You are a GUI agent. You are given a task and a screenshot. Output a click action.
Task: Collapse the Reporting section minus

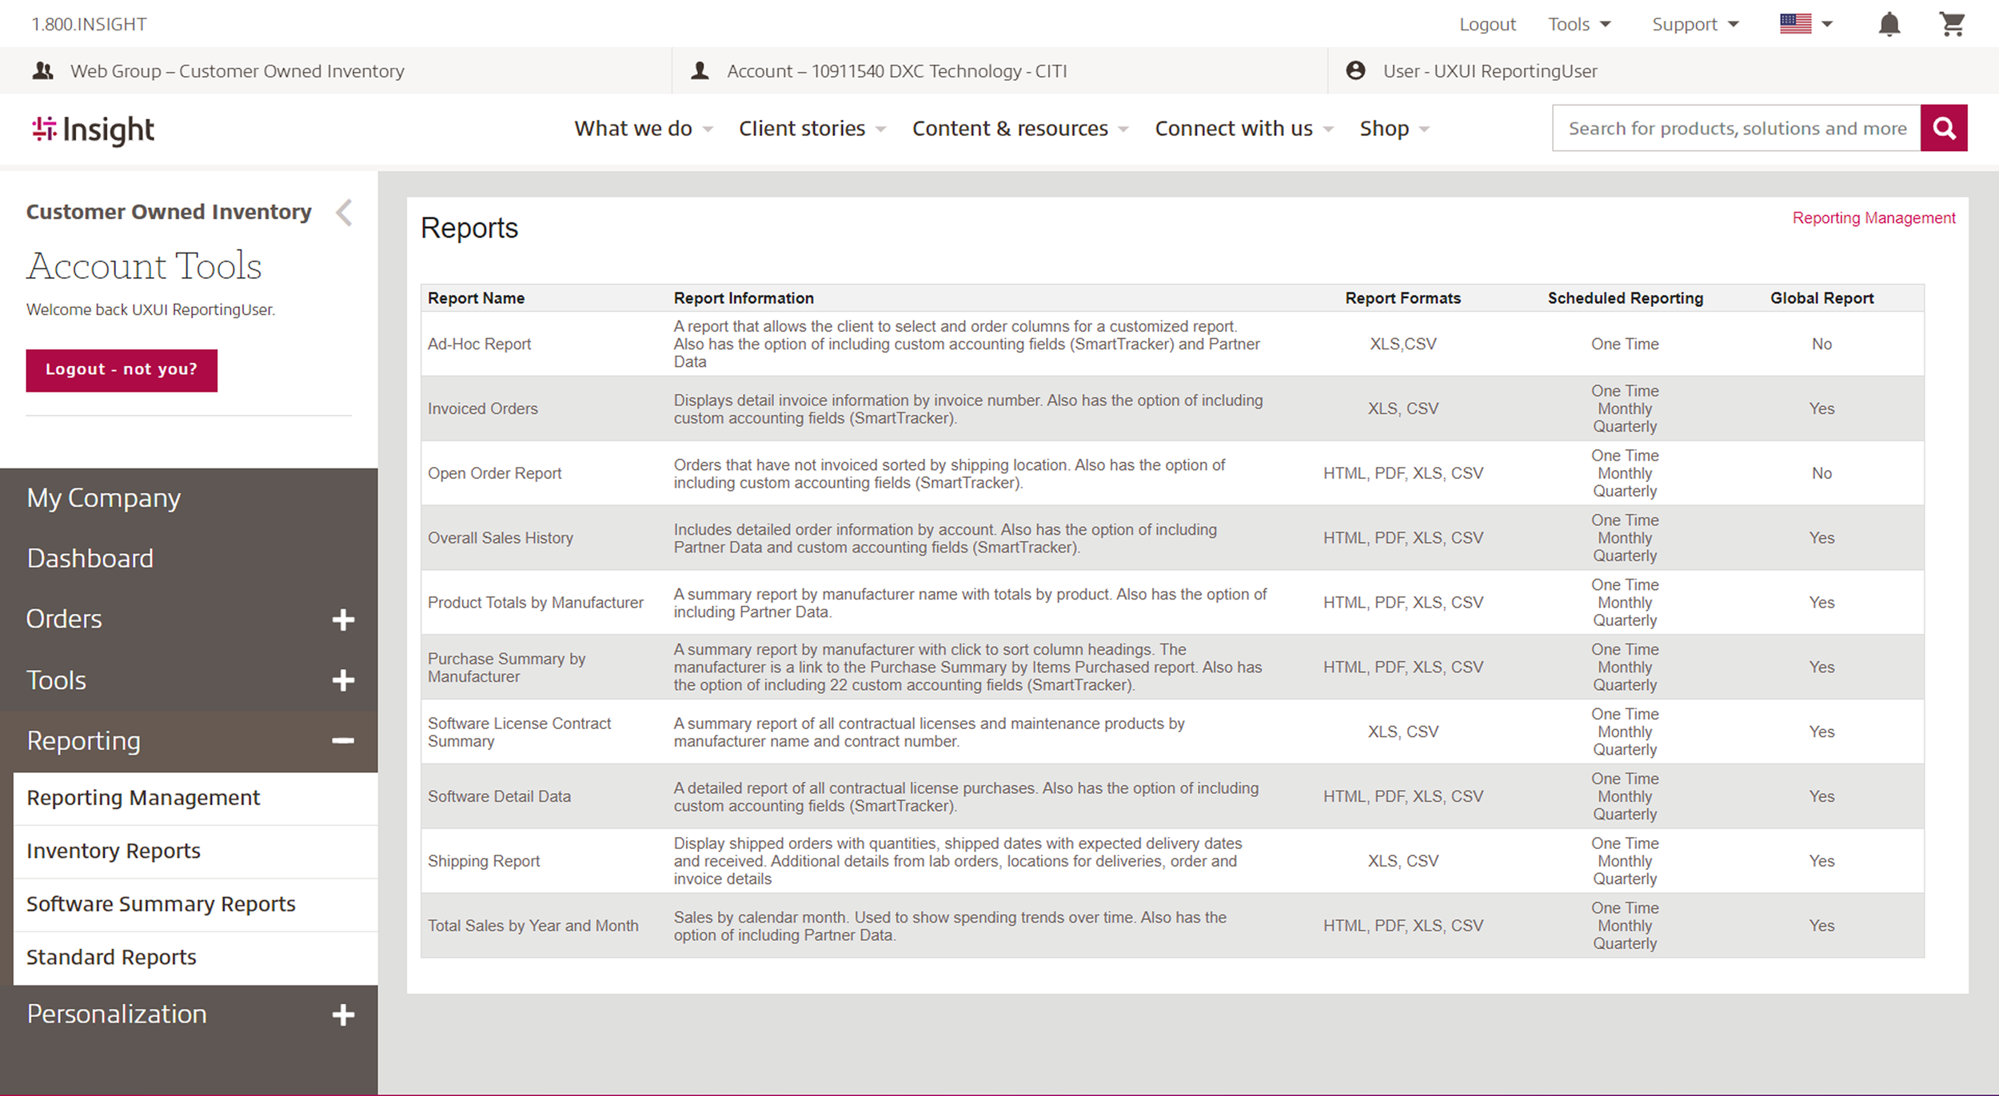tap(343, 741)
